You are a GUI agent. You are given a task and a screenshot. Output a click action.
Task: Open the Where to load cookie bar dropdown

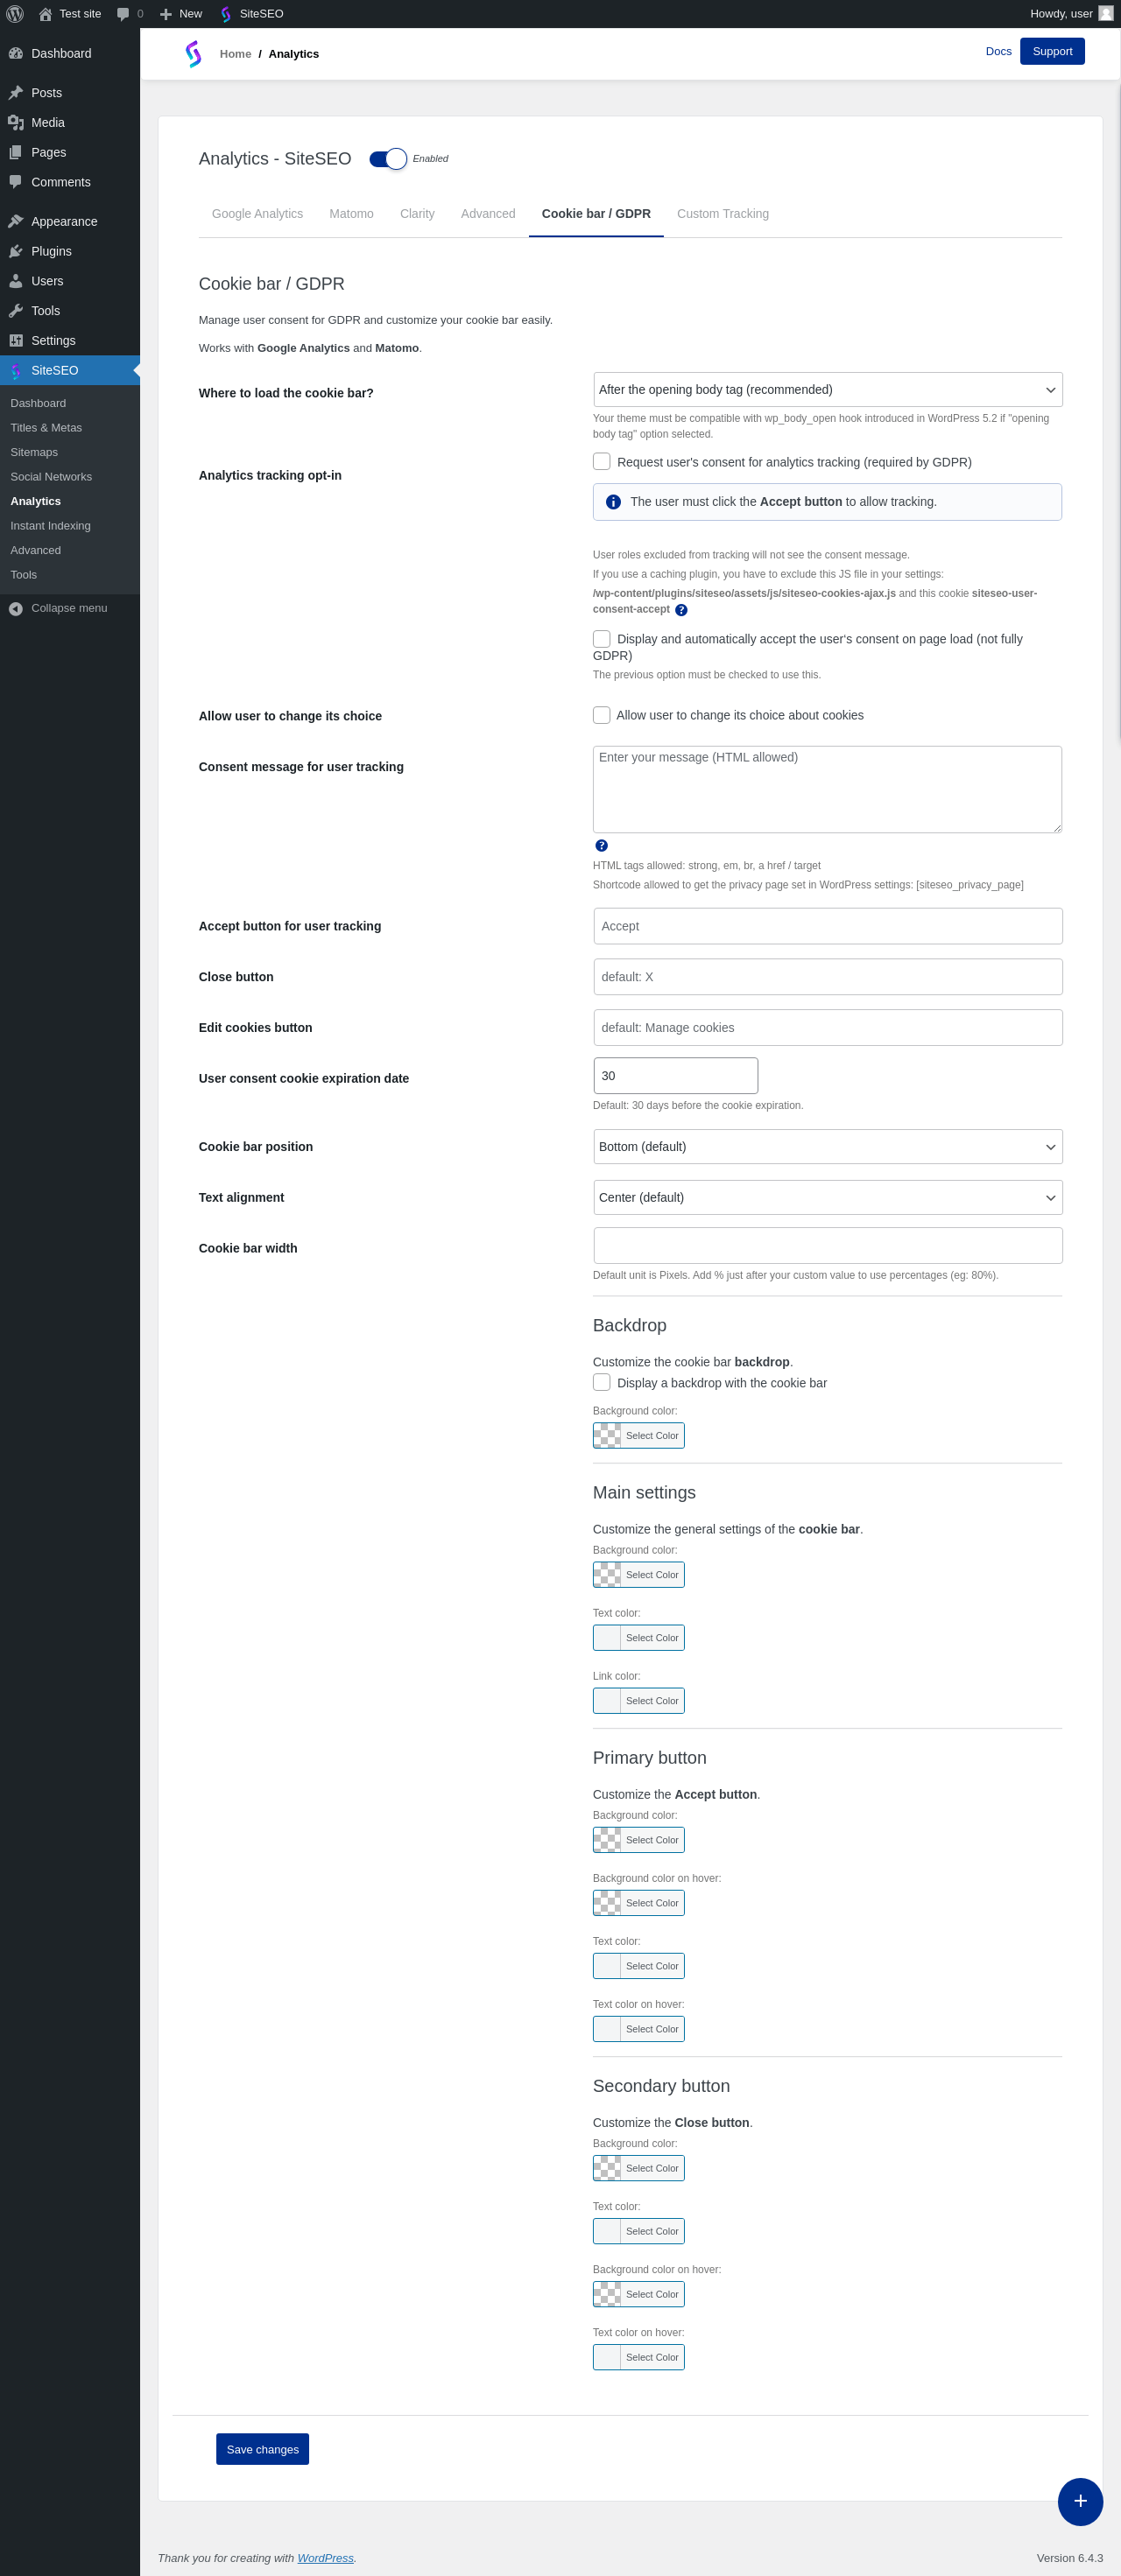[827, 390]
